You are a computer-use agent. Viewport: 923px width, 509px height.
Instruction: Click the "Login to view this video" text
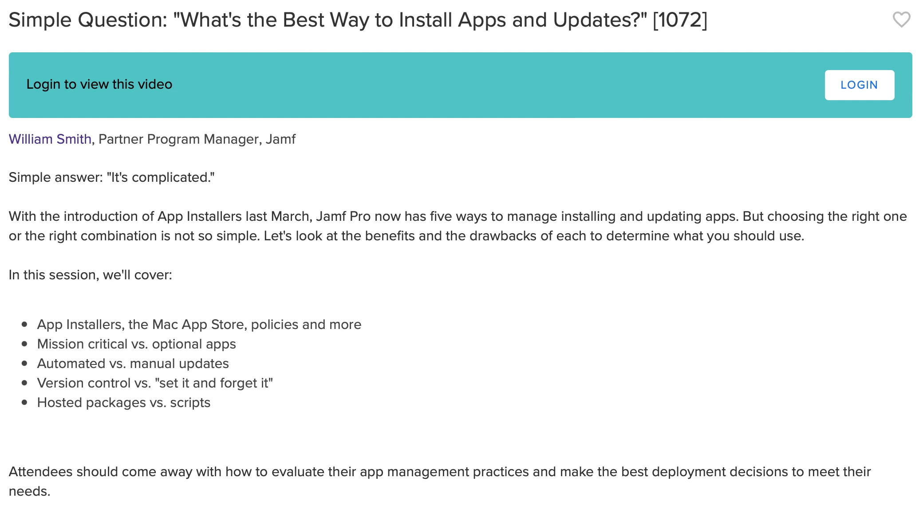(99, 84)
